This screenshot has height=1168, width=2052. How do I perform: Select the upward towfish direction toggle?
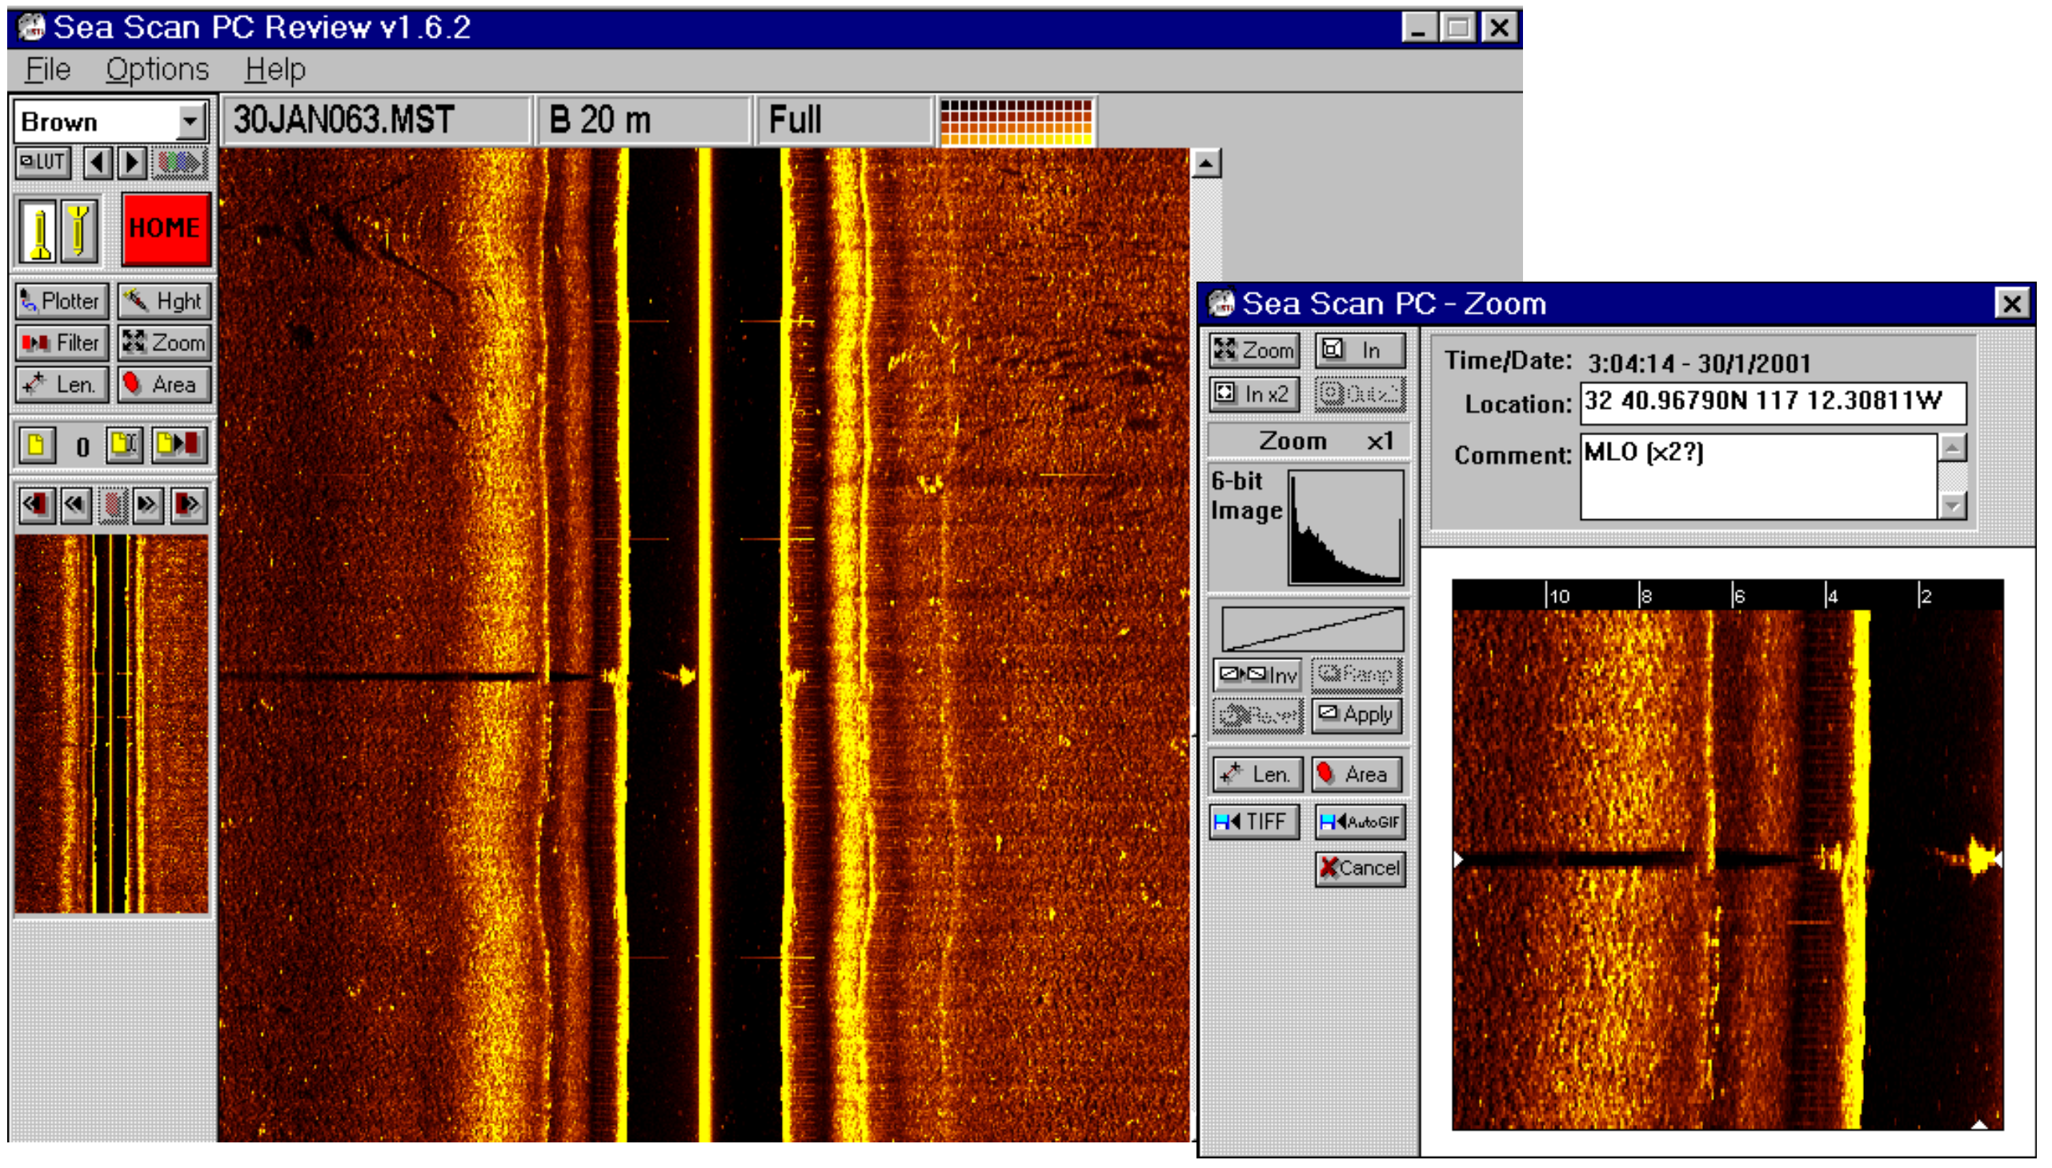click(38, 231)
